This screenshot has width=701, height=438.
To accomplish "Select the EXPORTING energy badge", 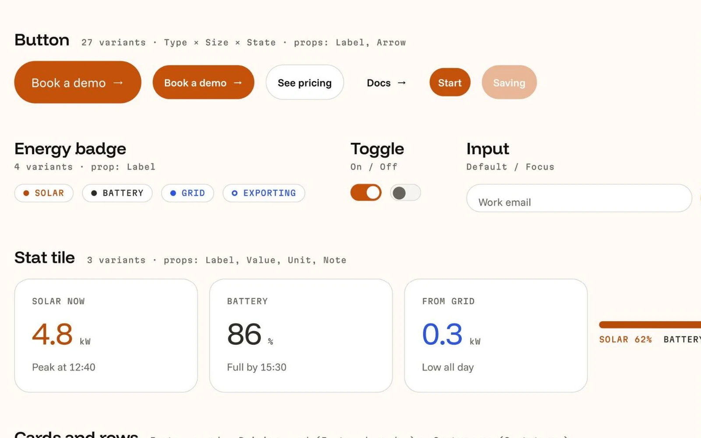I will 264,193.
